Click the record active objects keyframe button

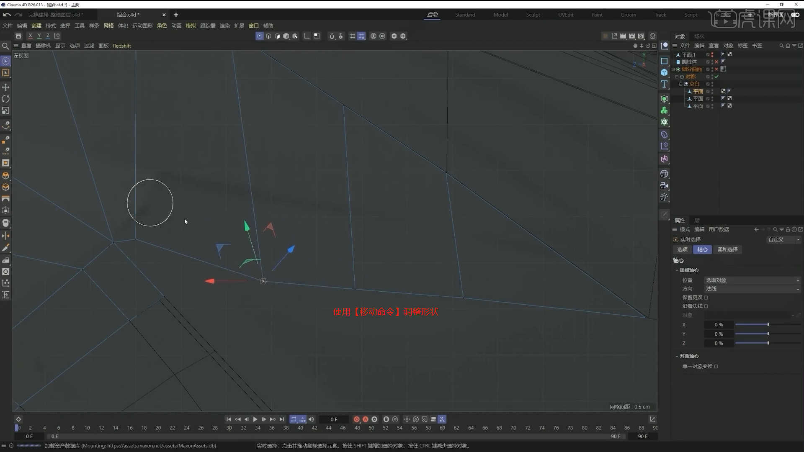point(357,419)
